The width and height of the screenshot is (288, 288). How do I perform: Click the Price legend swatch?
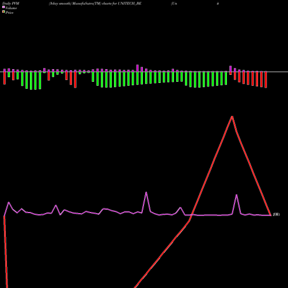[x=3, y=12]
